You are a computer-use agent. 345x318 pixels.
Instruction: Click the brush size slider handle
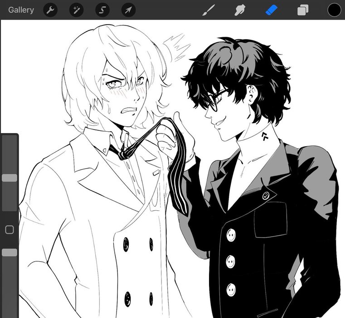(10, 178)
